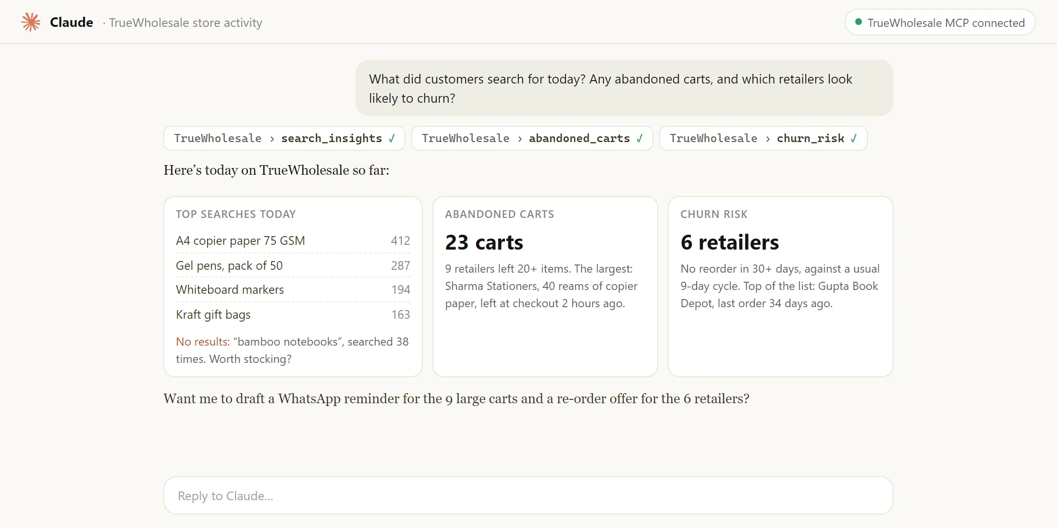Click Here's today on TrueWholesale so far line
The height and width of the screenshot is (528, 1057).
(276, 170)
